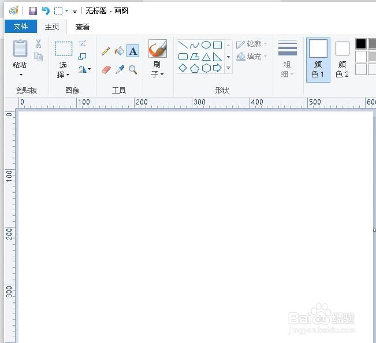
Task: Open the 文件 menu
Action: tap(21, 26)
